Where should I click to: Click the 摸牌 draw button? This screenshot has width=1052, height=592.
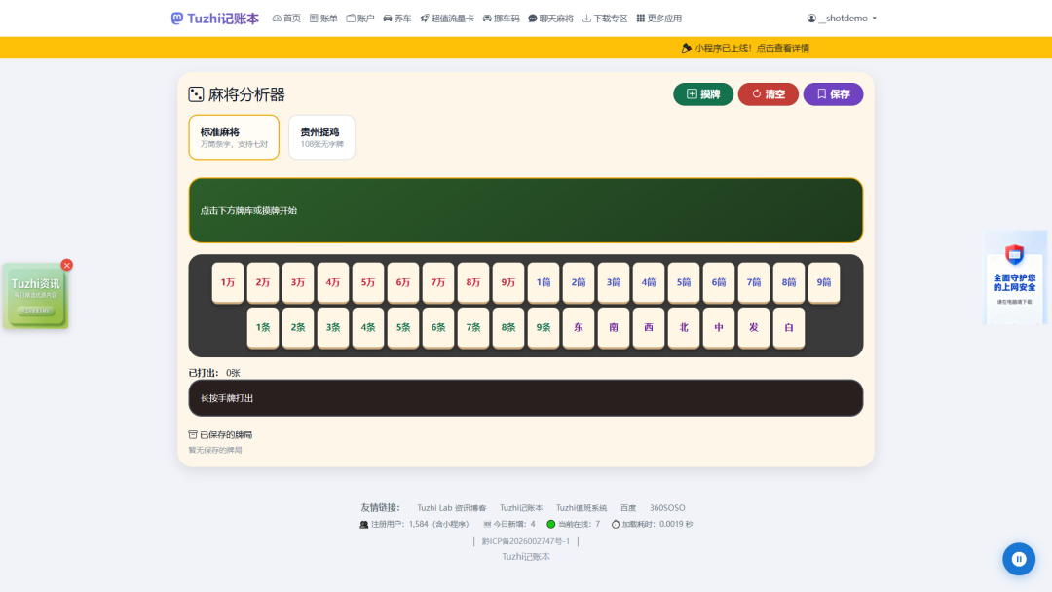[703, 93]
